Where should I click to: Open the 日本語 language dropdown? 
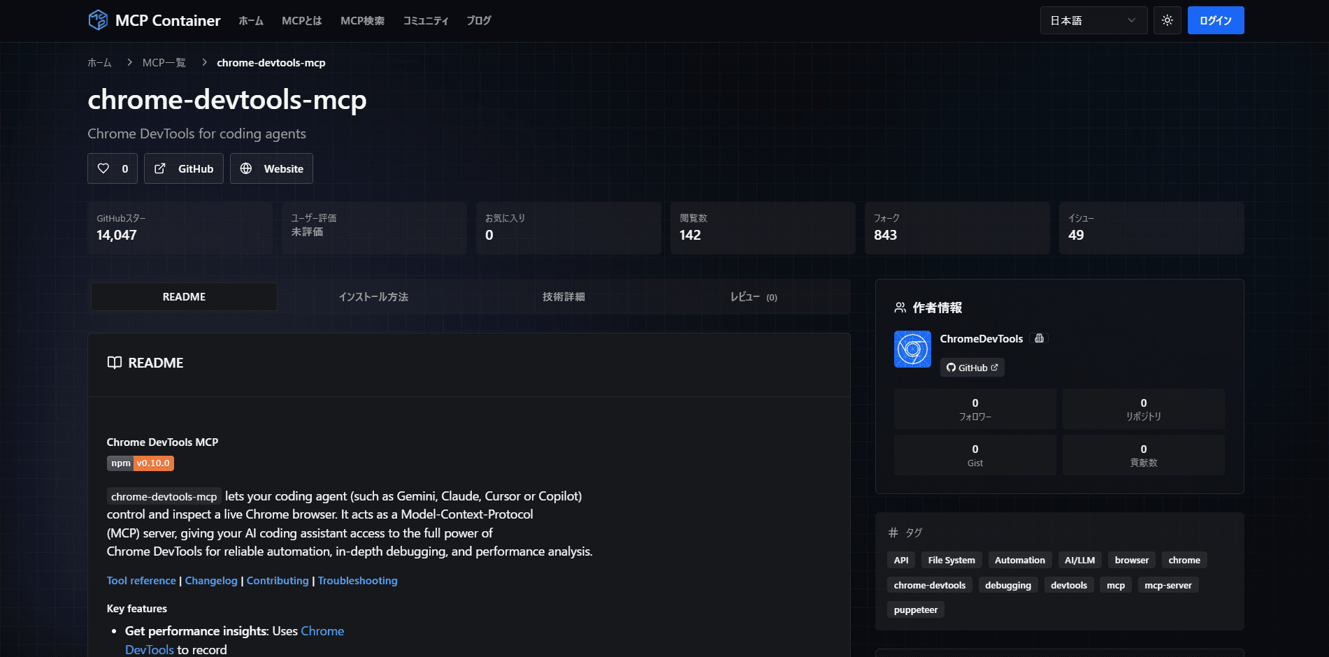click(1093, 20)
